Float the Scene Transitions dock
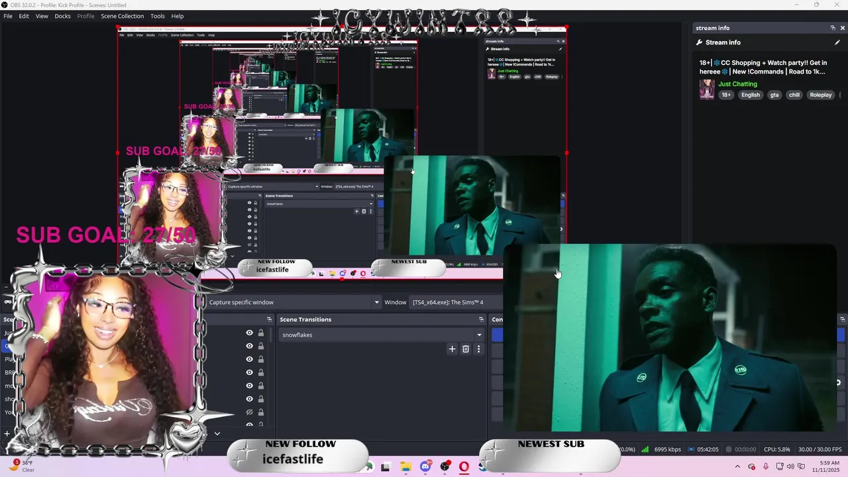Viewport: 848px width, 477px height. (x=481, y=319)
